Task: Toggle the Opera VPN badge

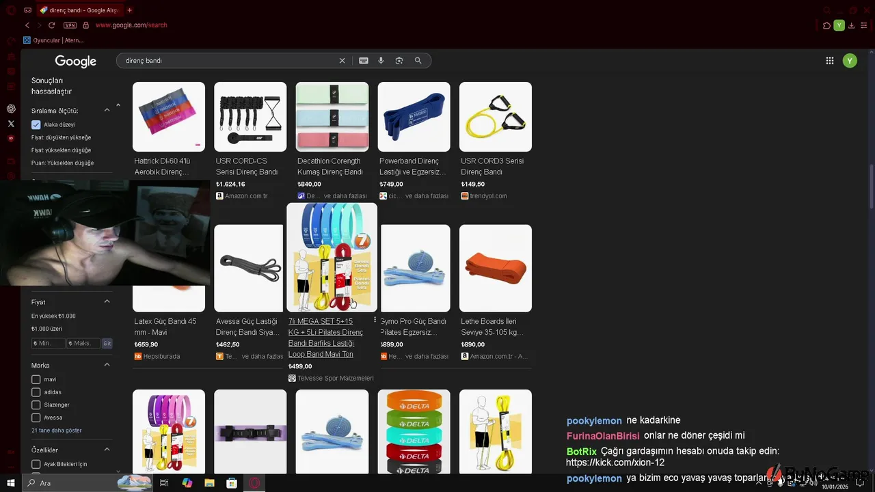Action: (x=70, y=25)
